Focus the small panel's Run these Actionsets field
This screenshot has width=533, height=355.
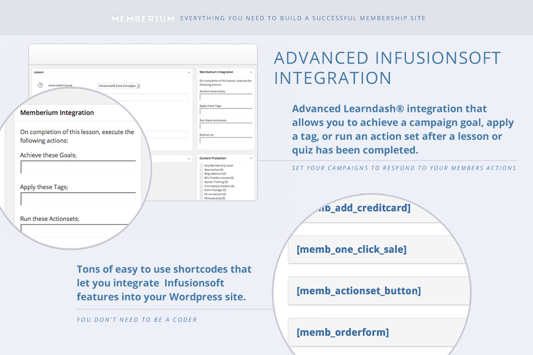click(226, 126)
